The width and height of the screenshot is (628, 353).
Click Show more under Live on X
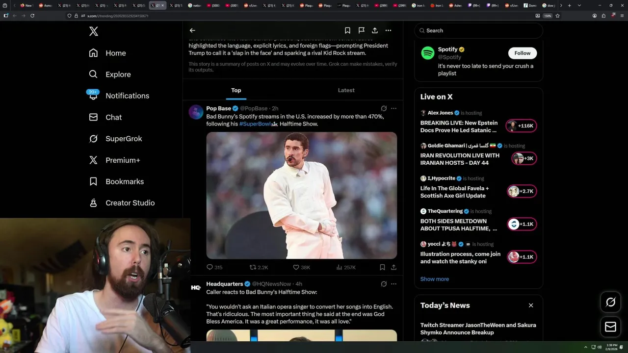[435, 279]
